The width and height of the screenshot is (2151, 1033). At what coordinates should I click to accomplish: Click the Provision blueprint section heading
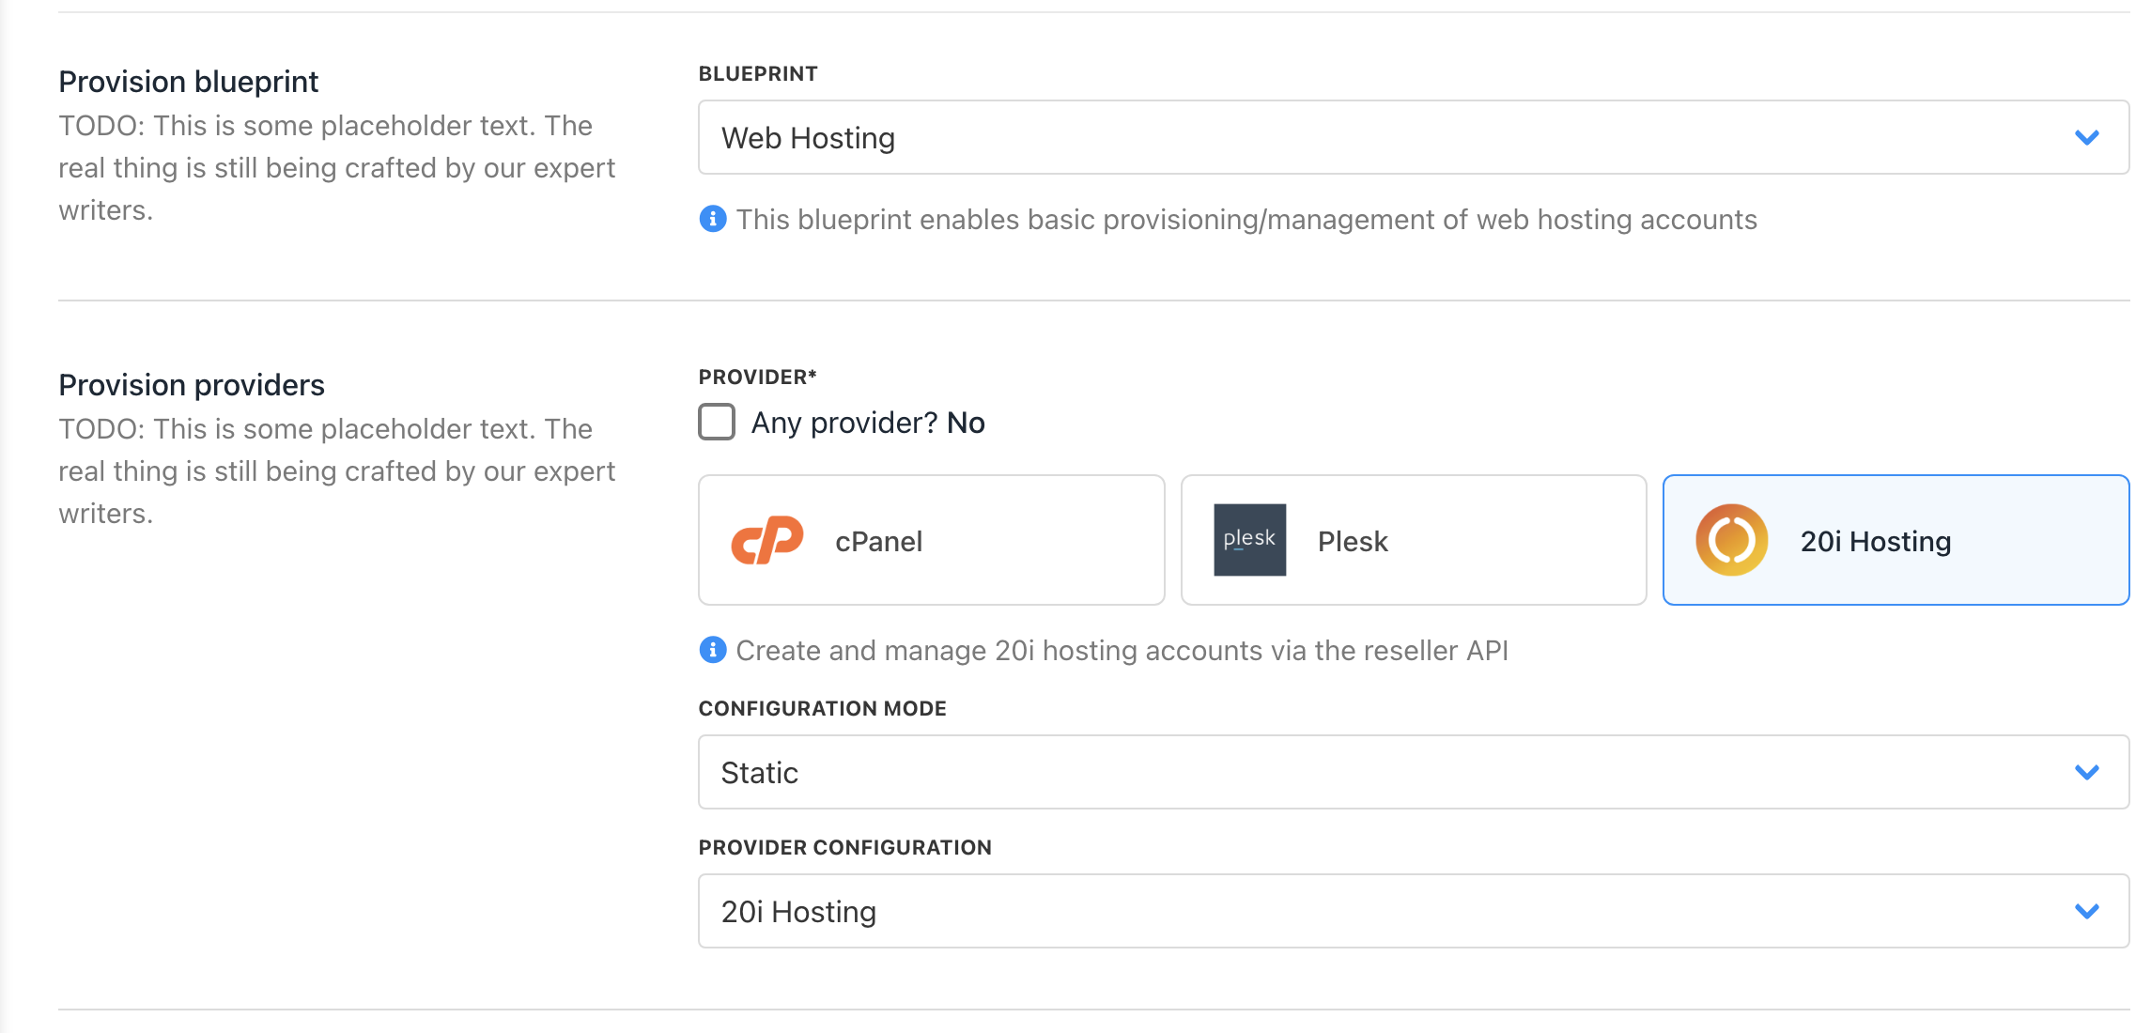pyautogui.click(x=188, y=82)
